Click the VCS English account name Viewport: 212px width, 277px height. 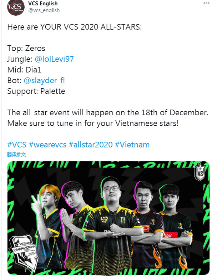(x=43, y=4)
